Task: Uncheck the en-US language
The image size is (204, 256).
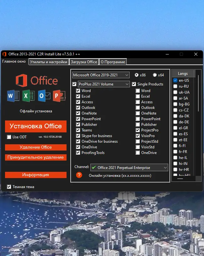Action: (x=175, y=80)
